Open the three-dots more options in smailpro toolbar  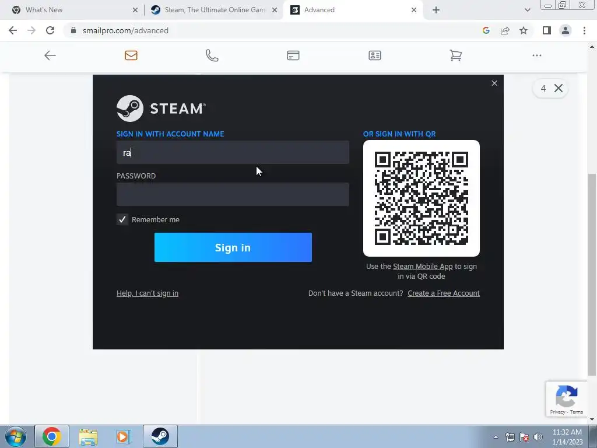click(x=537, y=55)
